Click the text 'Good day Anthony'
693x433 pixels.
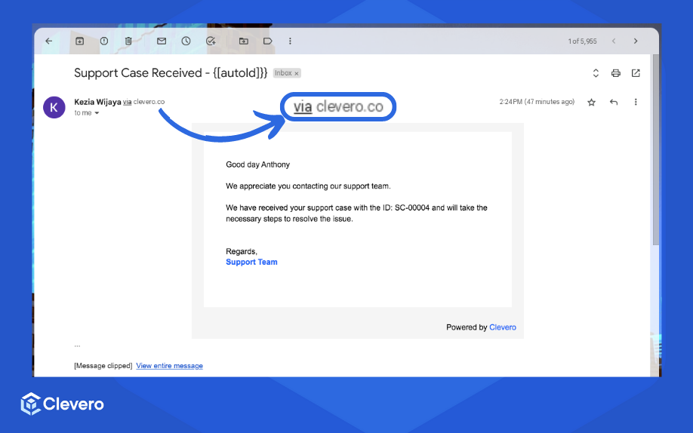[x=257, y=164]
